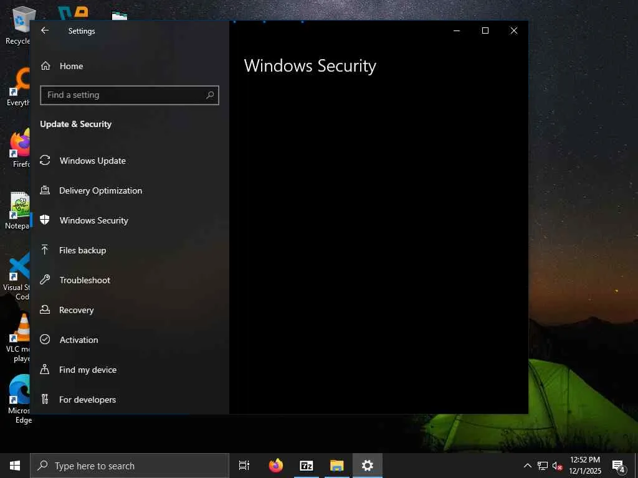Open Find my device settings
The height and width of the screenshot is (478, 638).
click(x=130, y=370)
